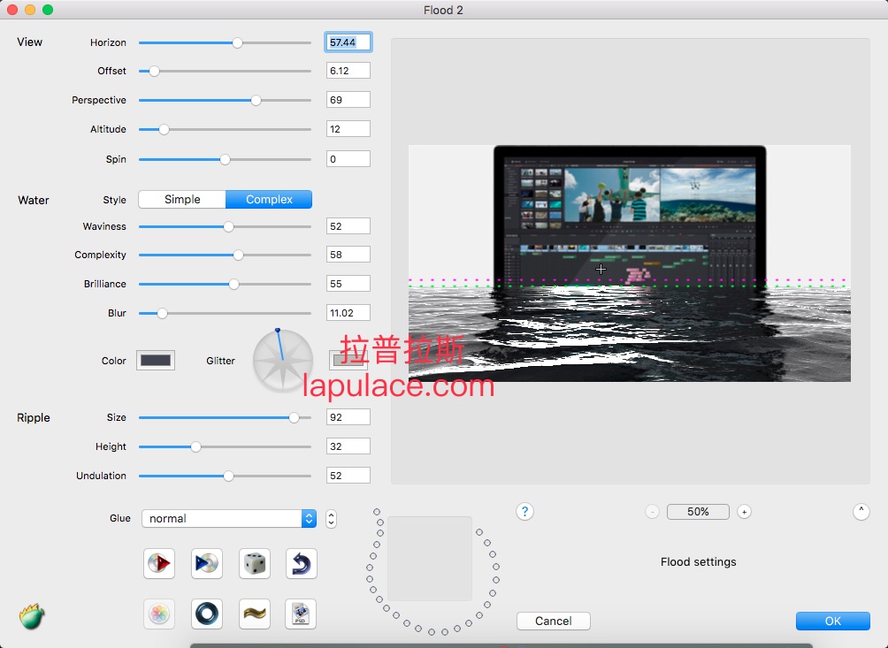Image resolution: width=888 pixels, height=648 pixels.
Task: Click the blue play disc icon
Action: tap(206, 563)
